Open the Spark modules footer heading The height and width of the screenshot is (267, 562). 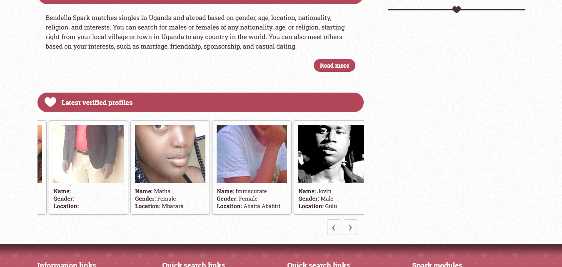click(x=437, y=265)
